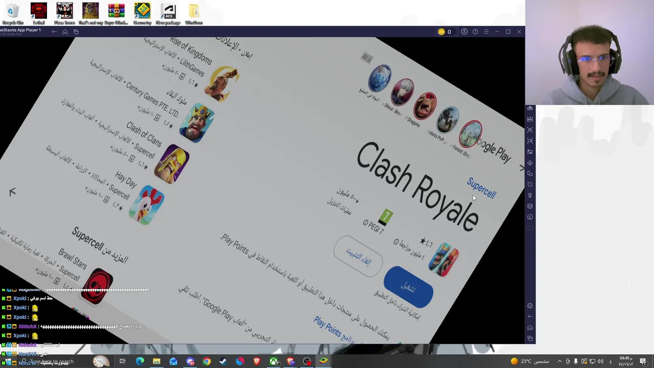The height and width of the screenshot is (368, 654).
Task: Open Discord from the taskbar
Action: coord(190,361)
